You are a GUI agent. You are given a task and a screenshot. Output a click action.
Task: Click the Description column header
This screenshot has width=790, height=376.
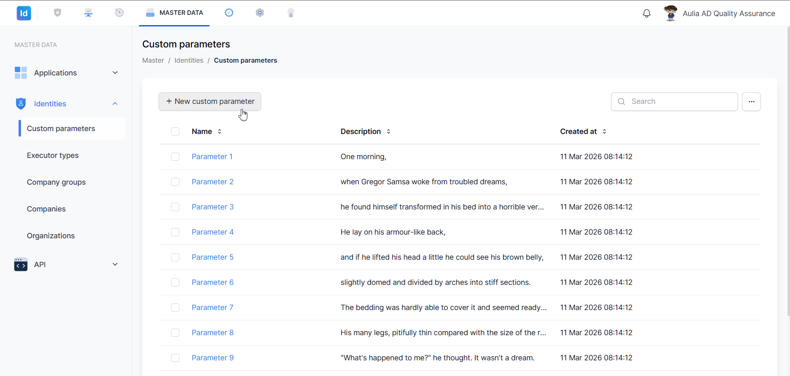click(361, 132)
